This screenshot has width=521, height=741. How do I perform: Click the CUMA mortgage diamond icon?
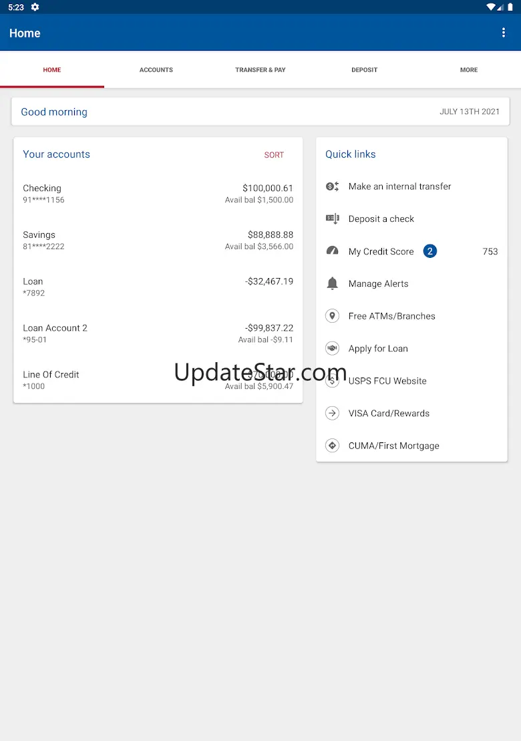pyautogui.click(x=333, y=446)
